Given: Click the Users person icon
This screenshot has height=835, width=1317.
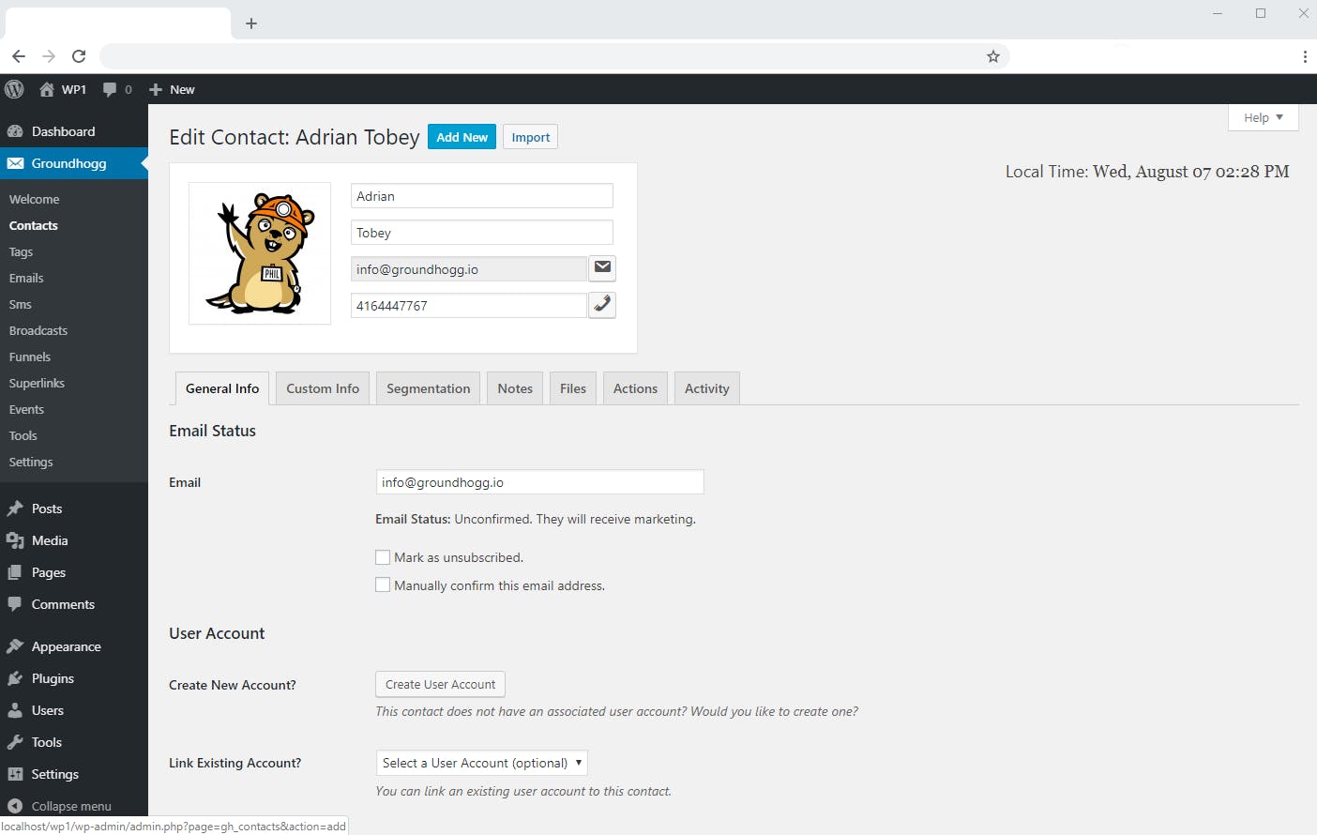Looking at the screenshot, I should 15,710.
